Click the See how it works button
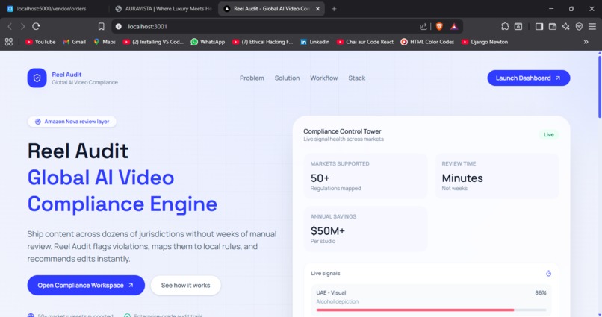This screenshot has width=602, height=317. pyautogui.click(x=186, y=285)
